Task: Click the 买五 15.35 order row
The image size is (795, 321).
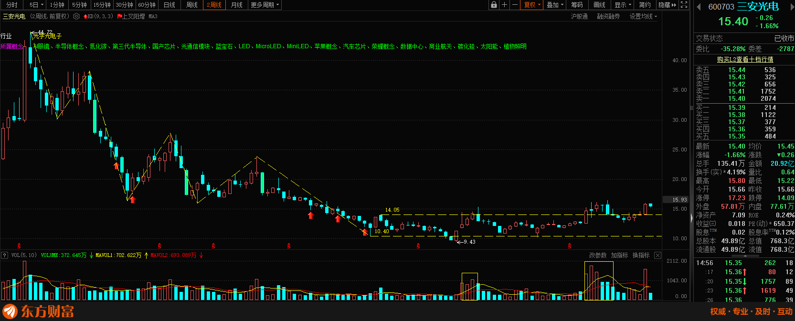Action: pos(744,136)
